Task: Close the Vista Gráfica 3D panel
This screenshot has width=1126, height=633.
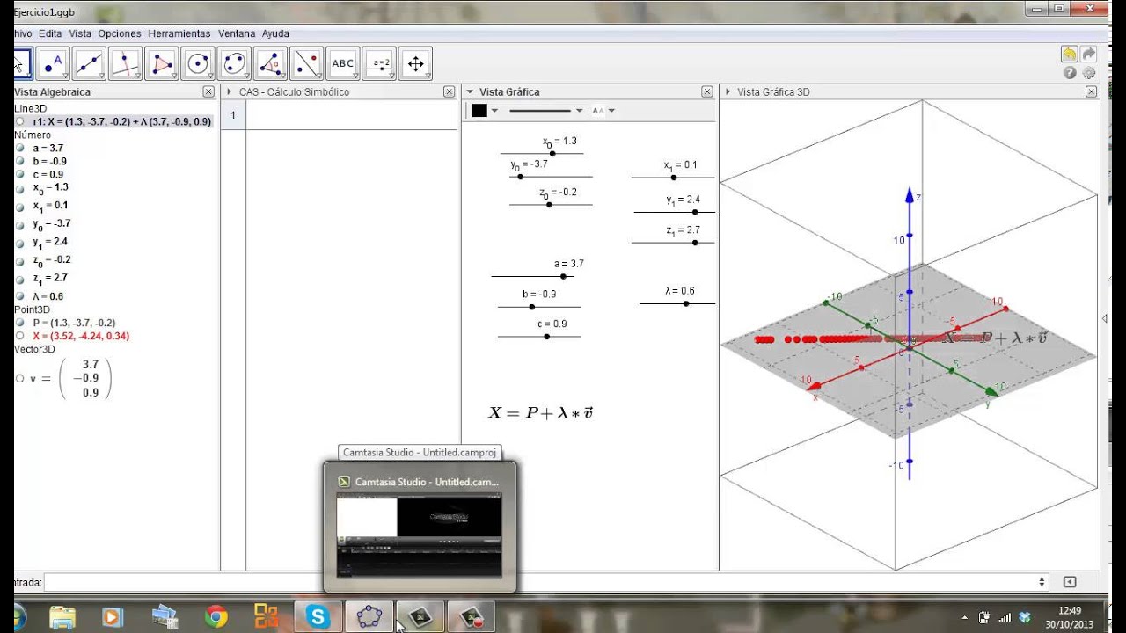Action: 1092,91
